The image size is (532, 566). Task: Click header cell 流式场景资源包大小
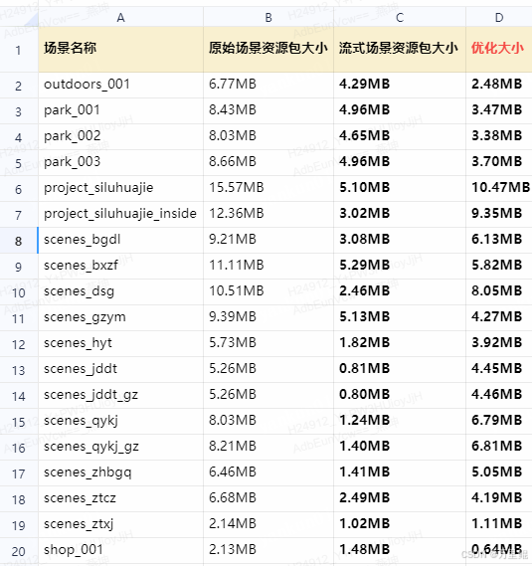(400, 50)
